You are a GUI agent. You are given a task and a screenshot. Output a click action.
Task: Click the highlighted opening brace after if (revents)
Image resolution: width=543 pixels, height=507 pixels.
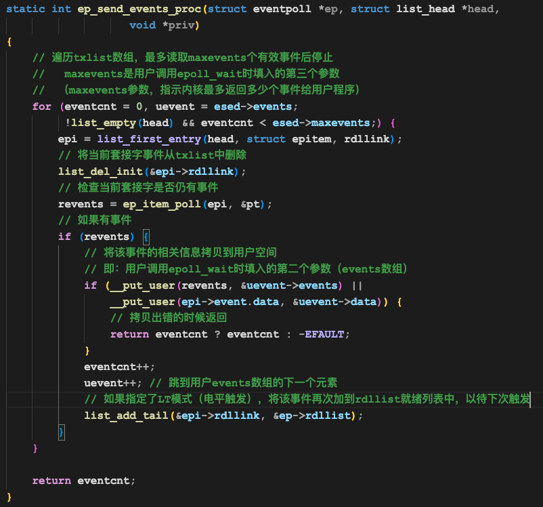(146, 237)
